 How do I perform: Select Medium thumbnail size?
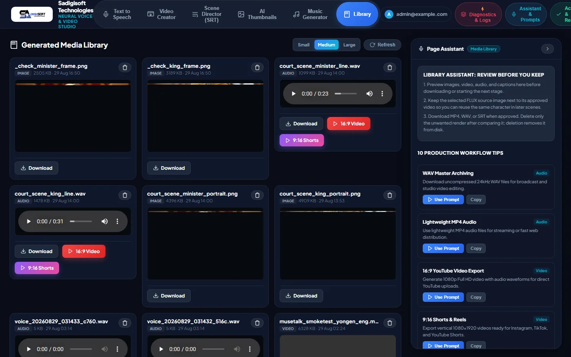coord(326,45)
